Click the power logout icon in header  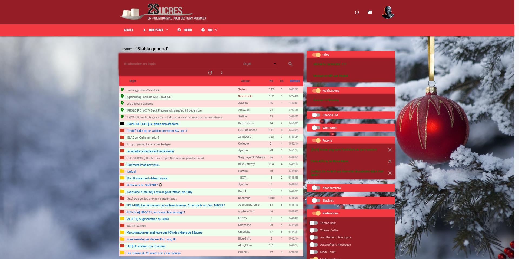(x=357, y=12)
